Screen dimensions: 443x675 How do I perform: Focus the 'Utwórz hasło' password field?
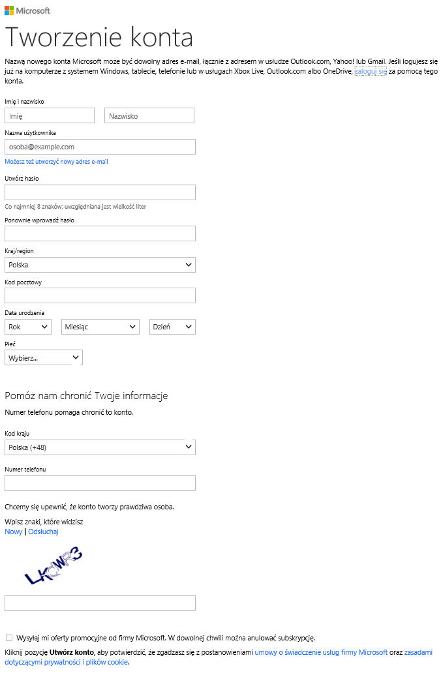(100, 192)
